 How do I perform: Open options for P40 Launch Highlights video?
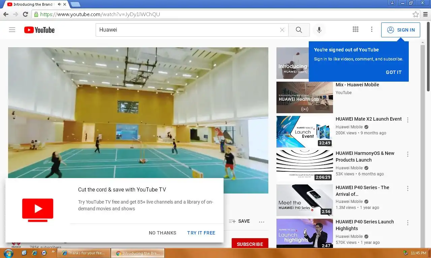tap(408, 223)
